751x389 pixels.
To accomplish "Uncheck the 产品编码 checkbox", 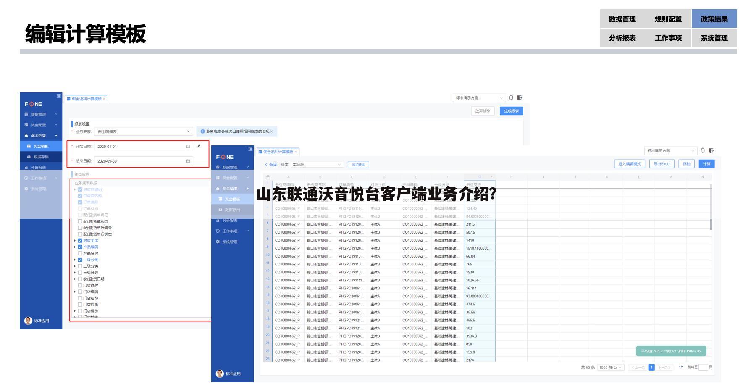I will 80,247.
